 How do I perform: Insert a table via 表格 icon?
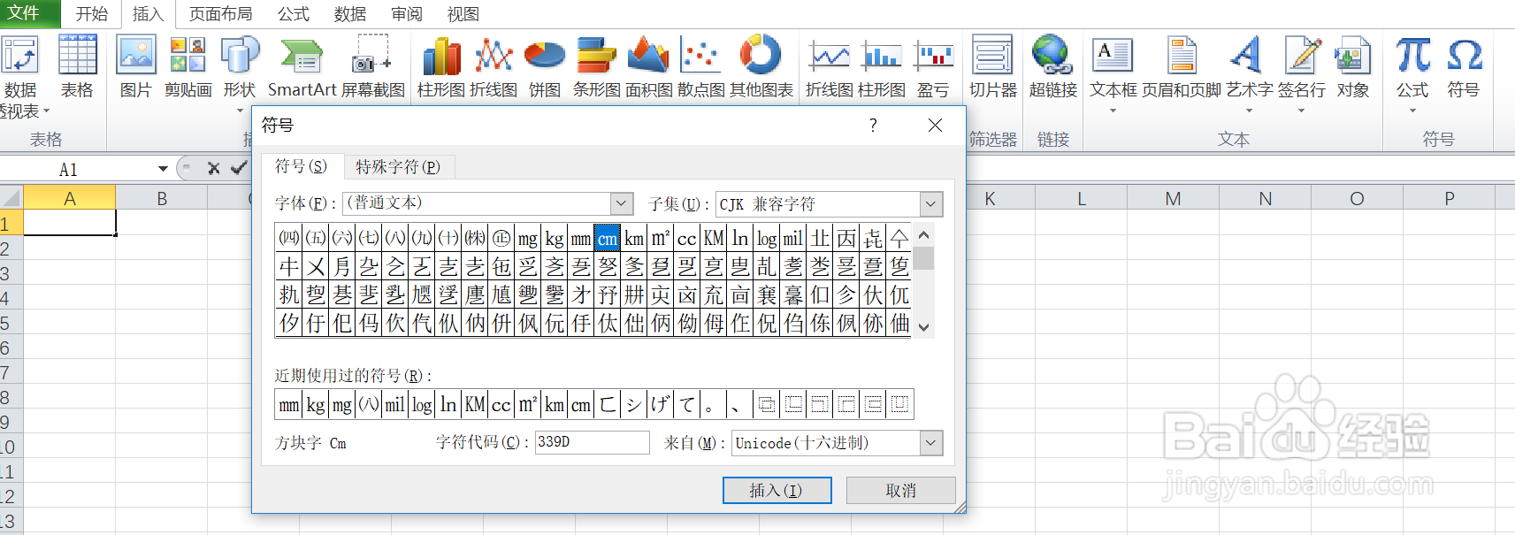point(77,67)
